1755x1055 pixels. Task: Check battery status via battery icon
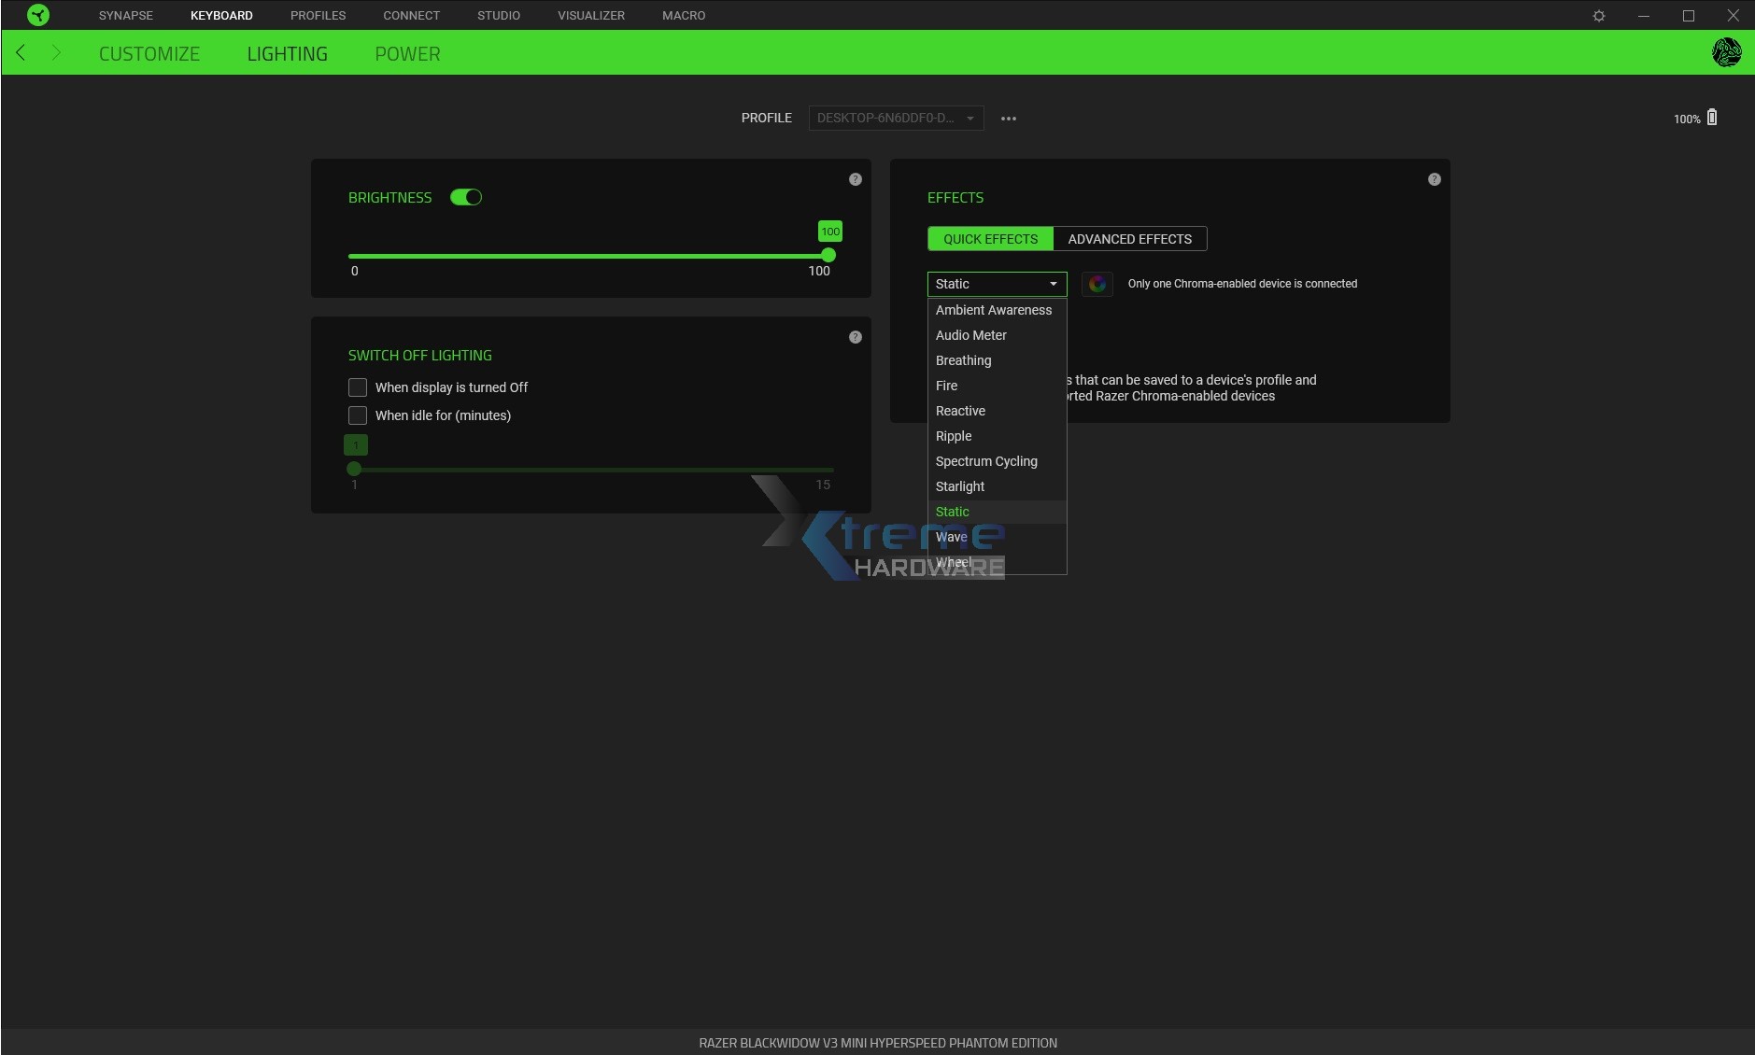point(1714,117)
